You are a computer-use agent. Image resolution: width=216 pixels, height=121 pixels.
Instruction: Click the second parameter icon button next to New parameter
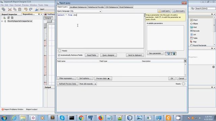click(174, 53)
